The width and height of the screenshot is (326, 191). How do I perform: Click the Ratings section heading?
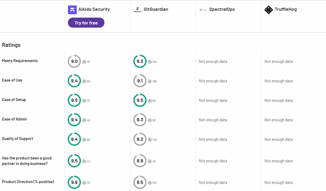[x=11, y=45]
